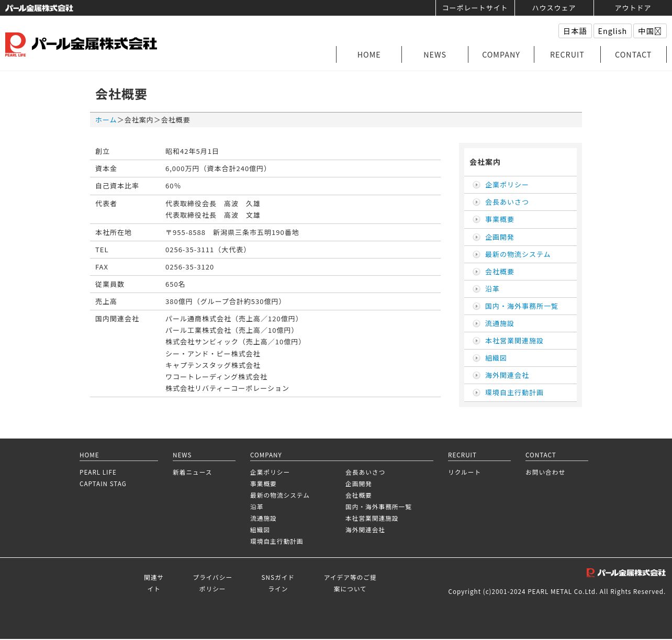Image resolution: width=672 pixels, height=640 pixels.
Task: Click the 昭和42年5月1日 founding date cell
Action: tap(192, 151)
